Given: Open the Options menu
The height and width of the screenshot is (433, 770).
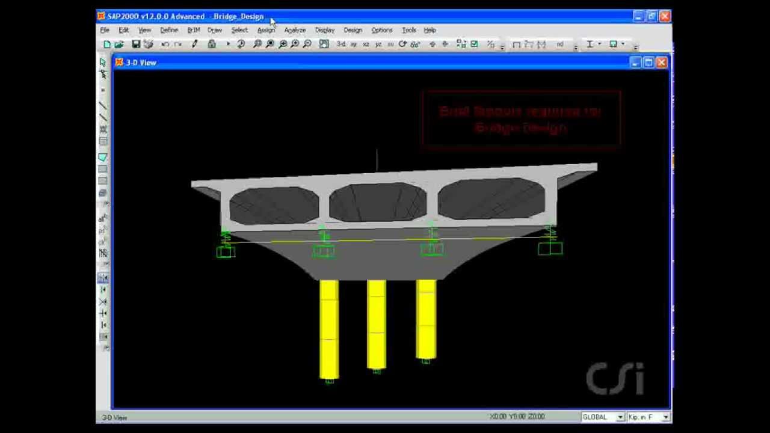Looking at the screenshot, I should point(382,30).
